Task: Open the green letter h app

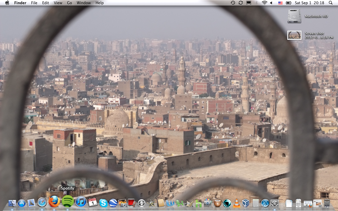Action: [x=198, y=203]
